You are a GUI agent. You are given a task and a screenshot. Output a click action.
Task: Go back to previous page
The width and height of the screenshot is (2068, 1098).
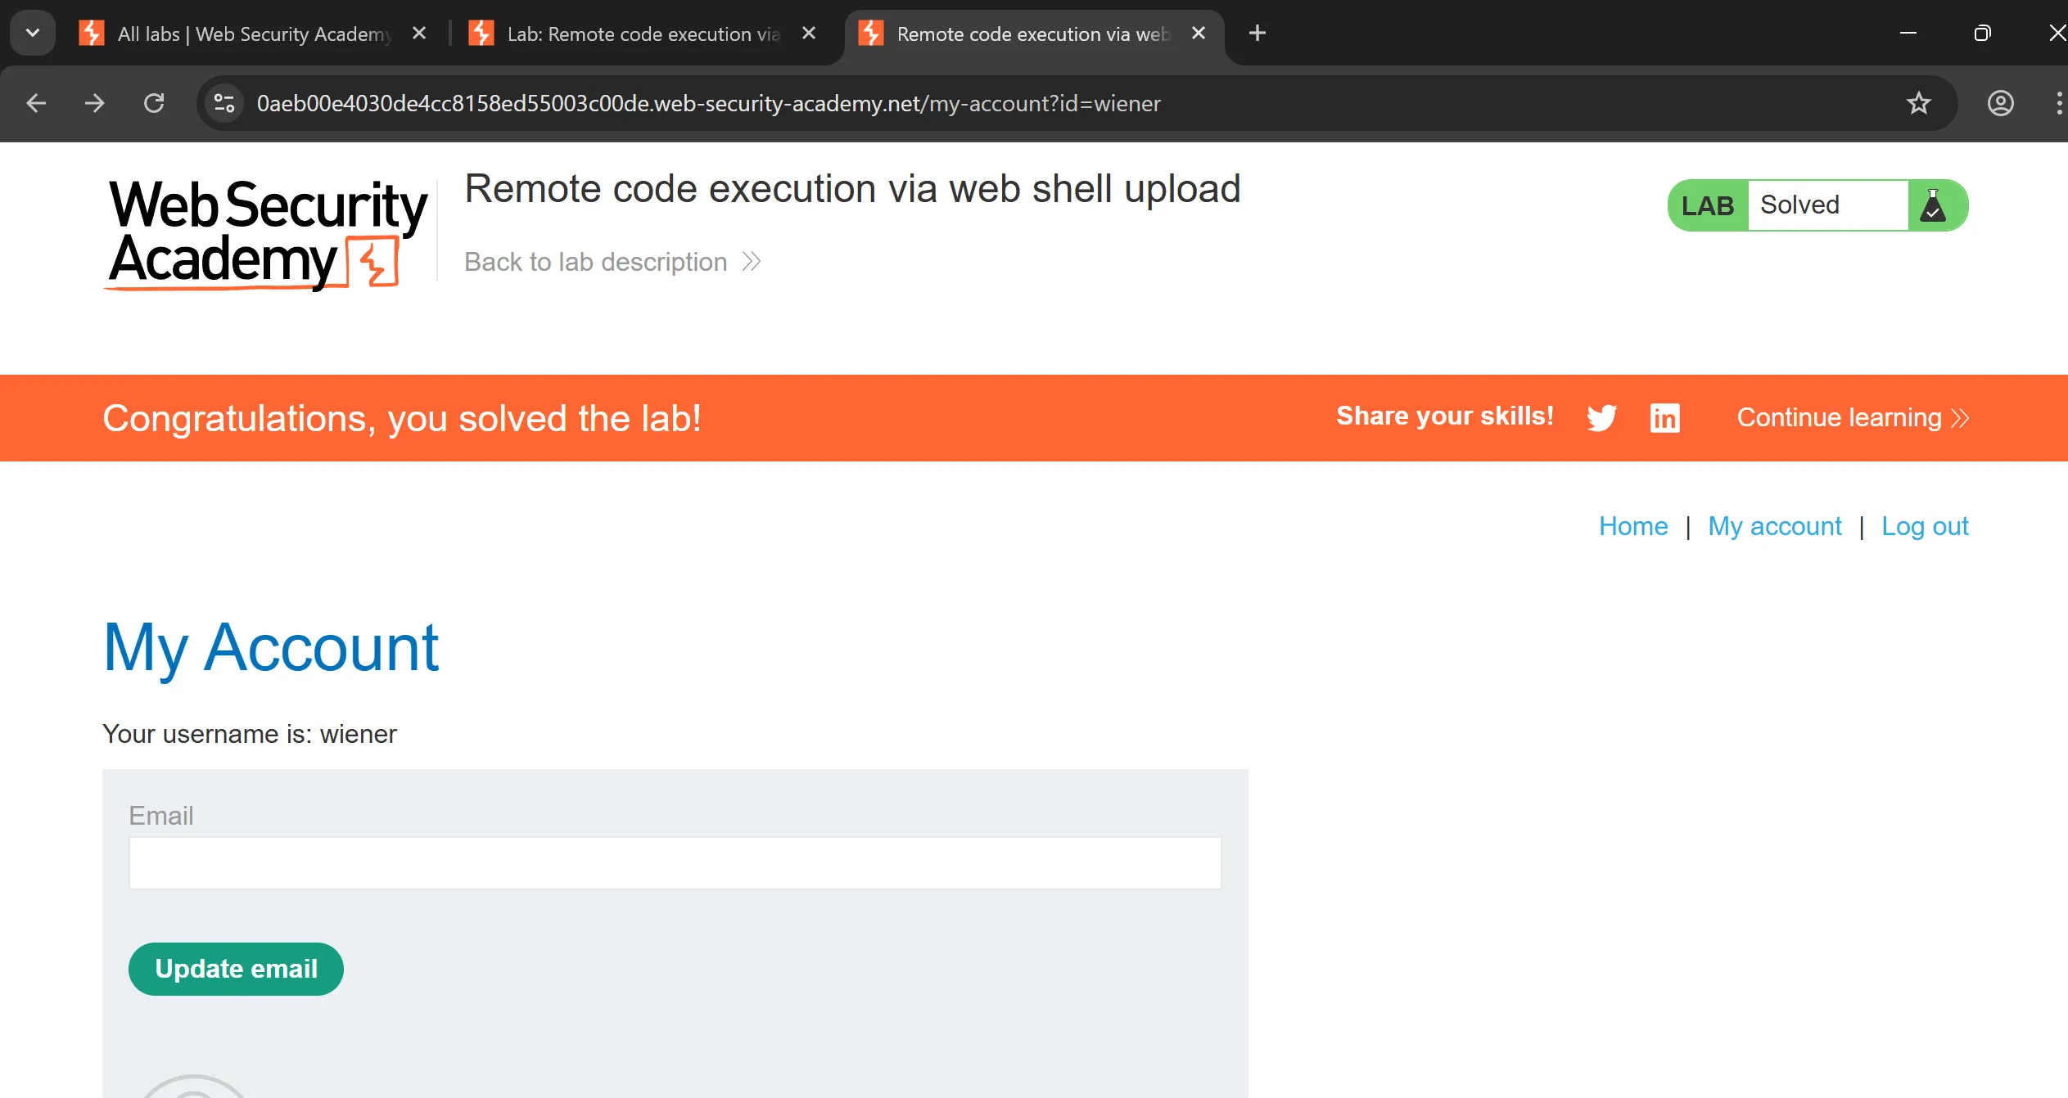pos(36,103)
